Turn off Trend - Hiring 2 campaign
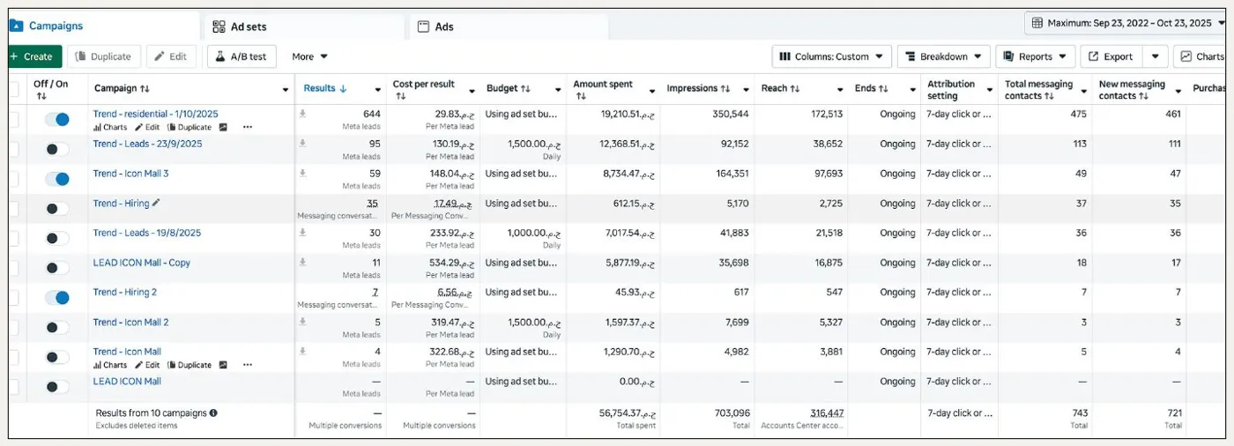Image resolution: width=1234 pixels, height=446 pixels. tap(56, 298)
